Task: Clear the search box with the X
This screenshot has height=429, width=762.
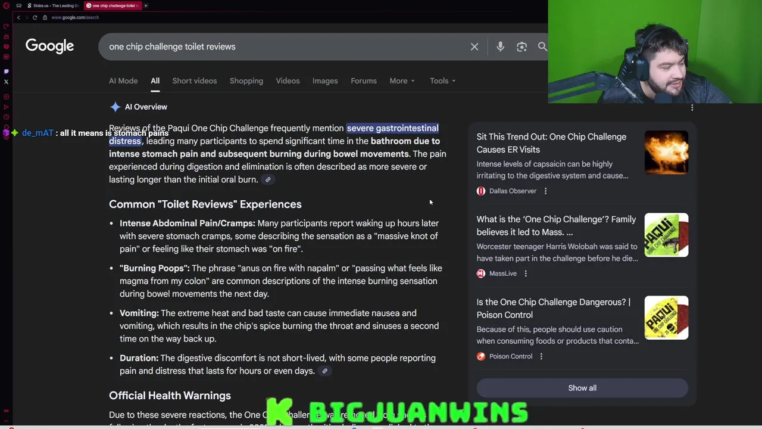Action: coord(474,46)
